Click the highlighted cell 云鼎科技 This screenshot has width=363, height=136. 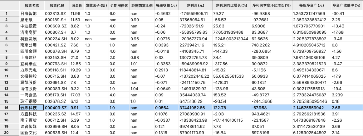[x=32, y=107]
